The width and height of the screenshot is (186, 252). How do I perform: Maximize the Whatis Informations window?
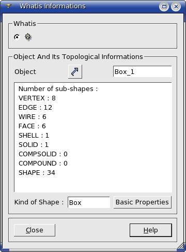pyautogui.click(x=164, y=7)
